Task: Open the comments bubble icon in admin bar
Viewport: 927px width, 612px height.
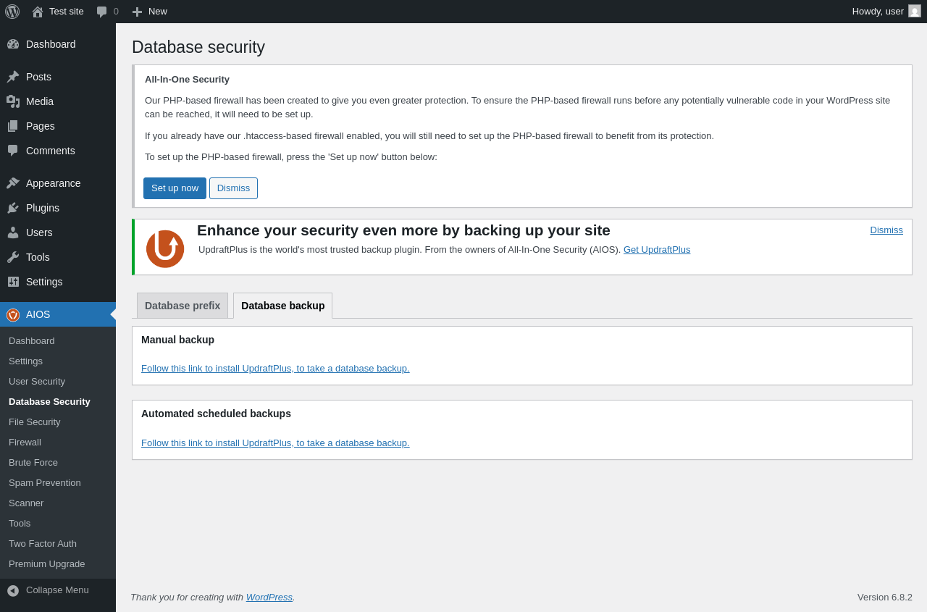Action: tap(101, 12)
